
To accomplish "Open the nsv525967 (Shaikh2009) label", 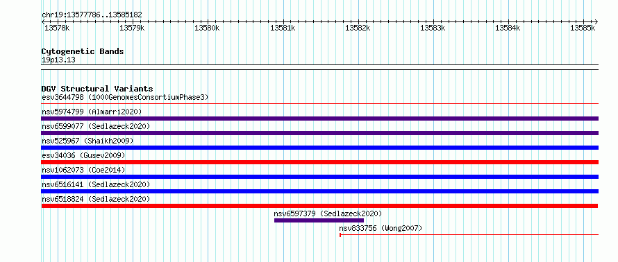I will (87, 141).
